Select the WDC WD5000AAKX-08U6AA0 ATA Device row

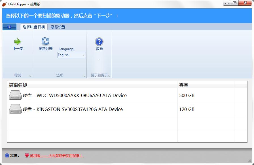point(127,95)
